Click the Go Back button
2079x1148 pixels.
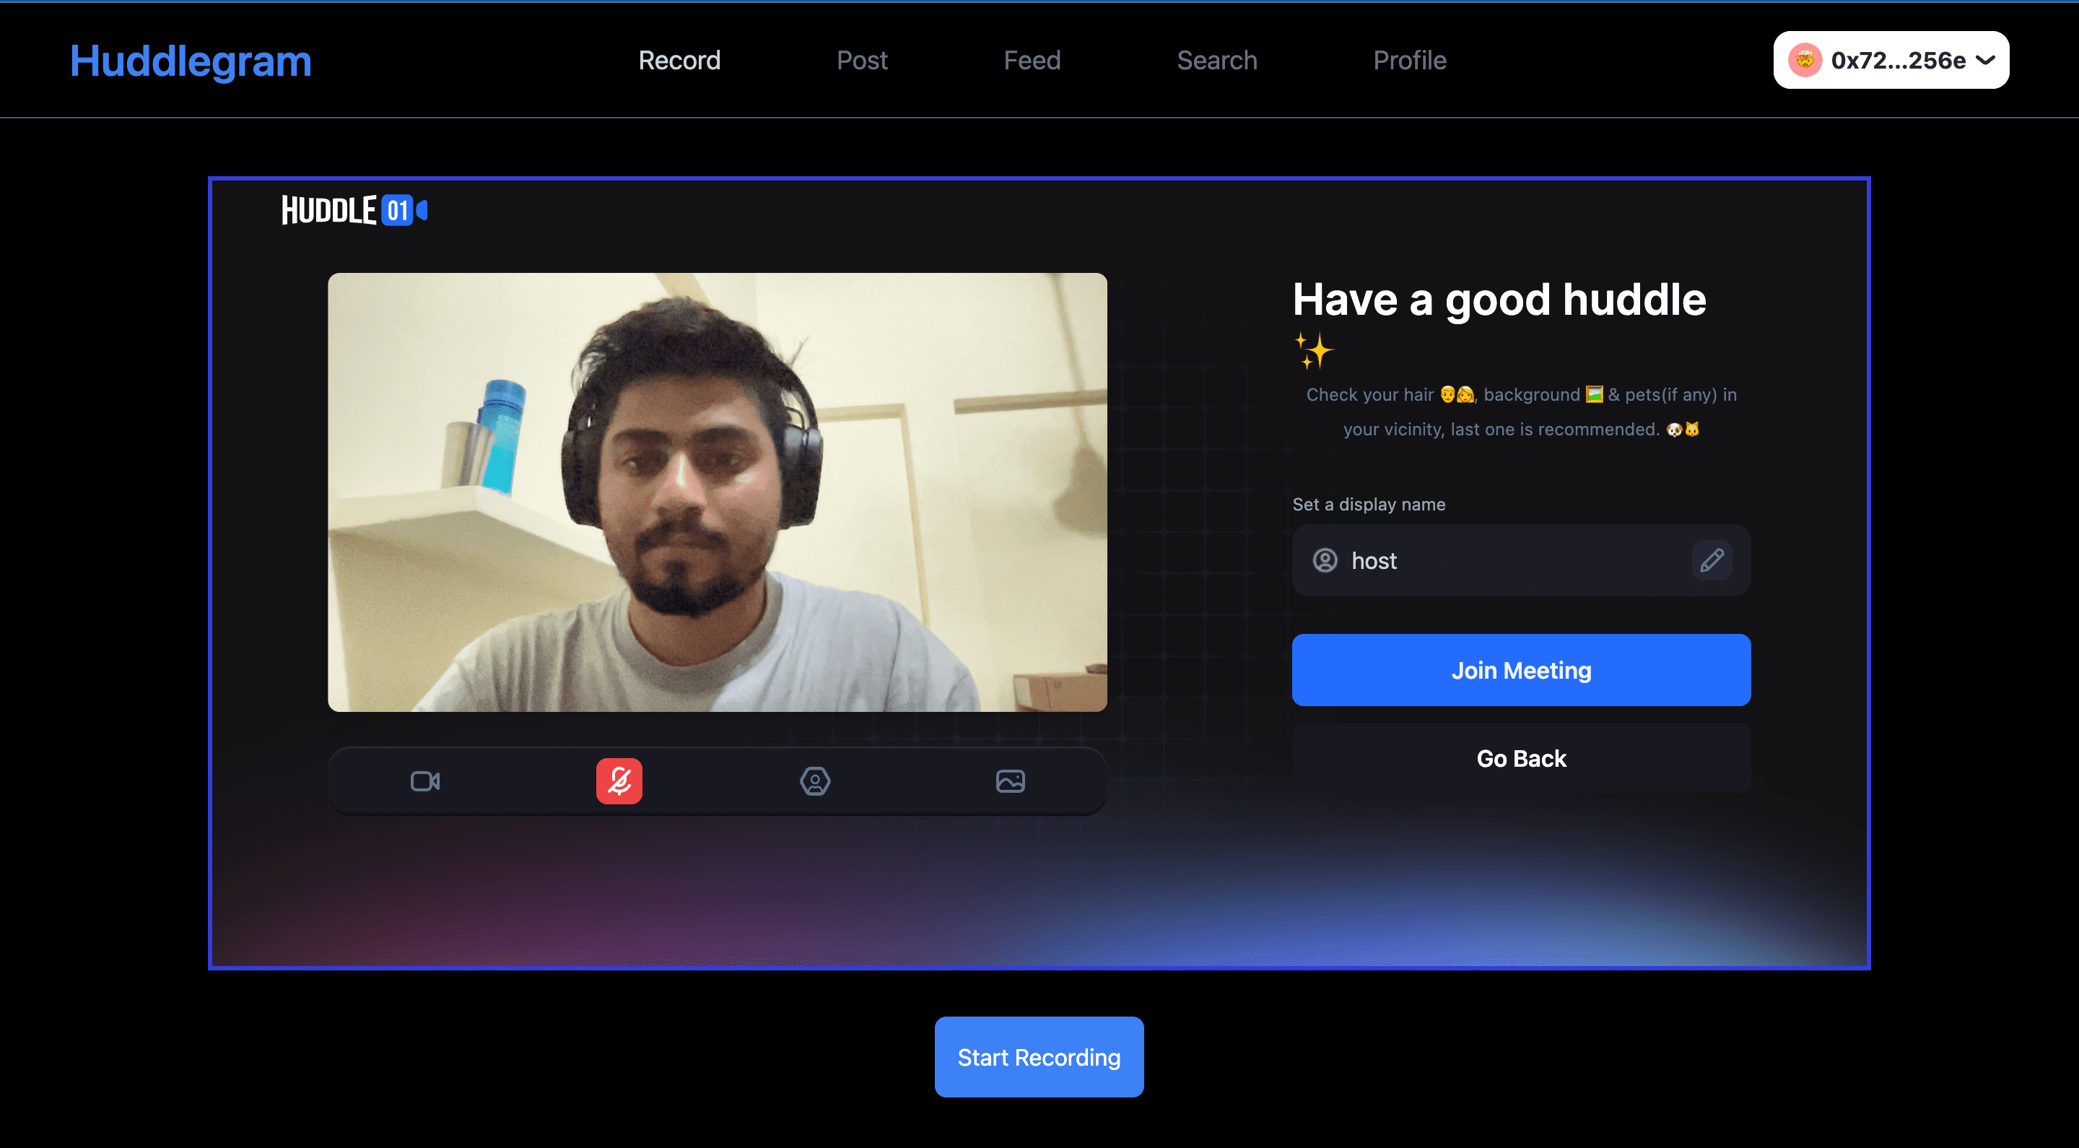pos(1520,758)
